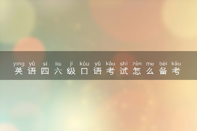The height and width of the screenshot is (131, 197).
Task: Select the character 六 in the title
Action: (58, 71)
